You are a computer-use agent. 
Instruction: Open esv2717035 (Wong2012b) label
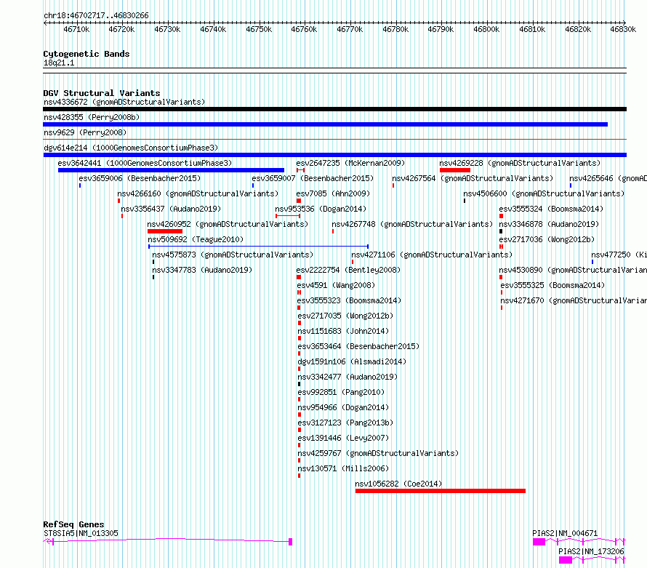coord(345,316)
